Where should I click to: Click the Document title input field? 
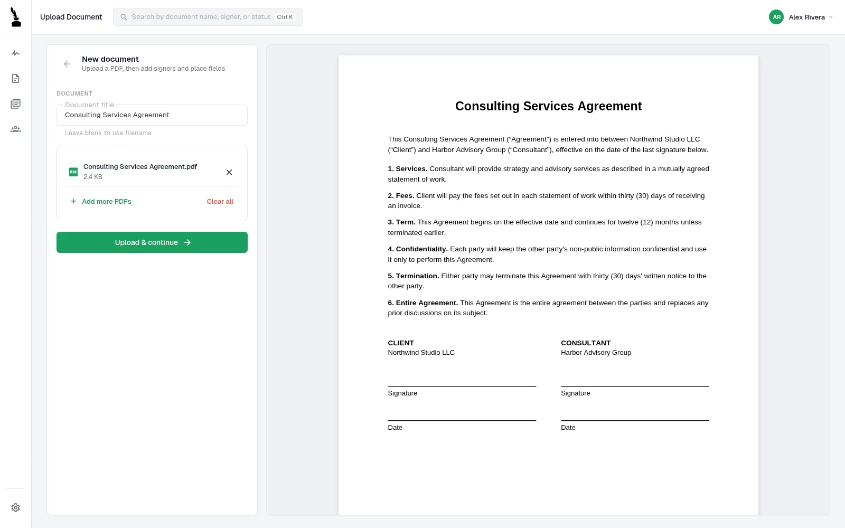[x=152, y=115]
